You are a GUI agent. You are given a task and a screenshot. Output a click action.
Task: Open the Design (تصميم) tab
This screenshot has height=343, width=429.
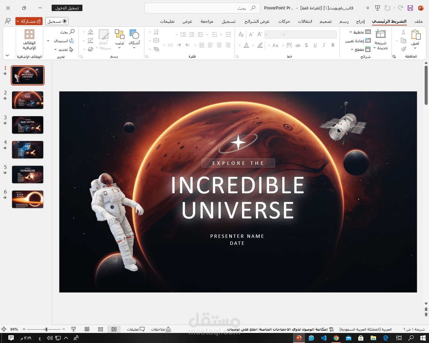(326, 21)
